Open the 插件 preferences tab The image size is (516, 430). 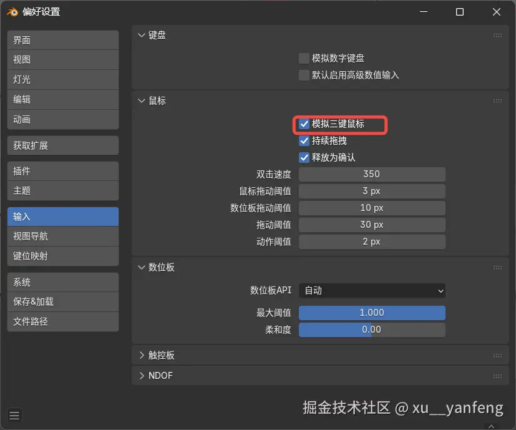tap(63, 171)
